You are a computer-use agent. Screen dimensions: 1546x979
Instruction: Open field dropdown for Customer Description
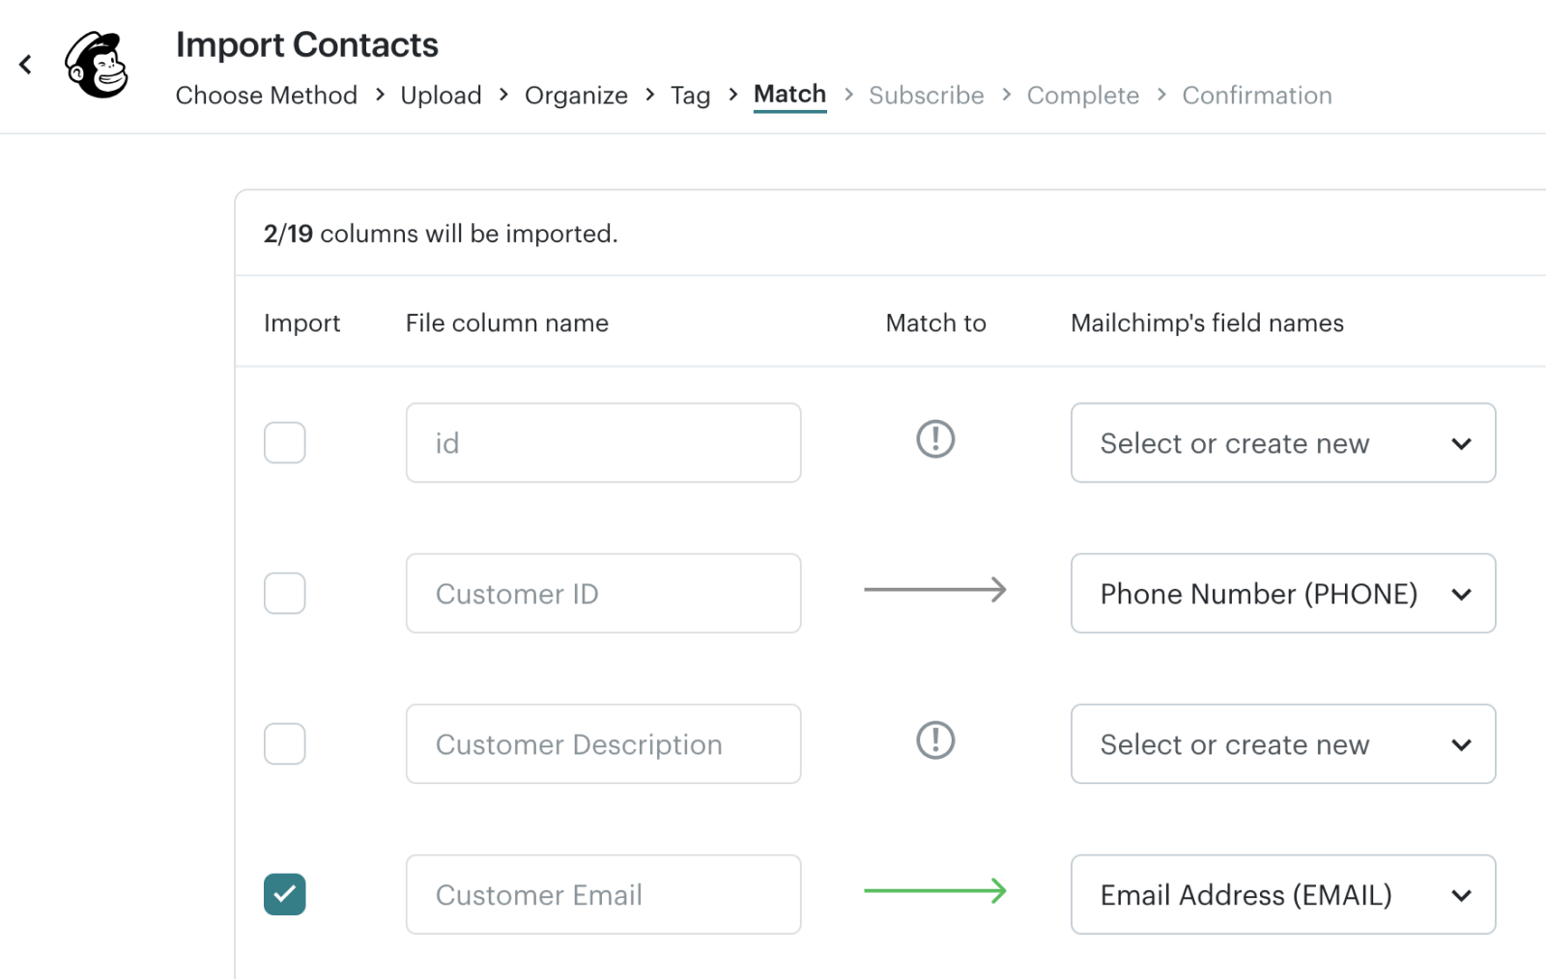pyautogui.click(x=1282, y=744)
